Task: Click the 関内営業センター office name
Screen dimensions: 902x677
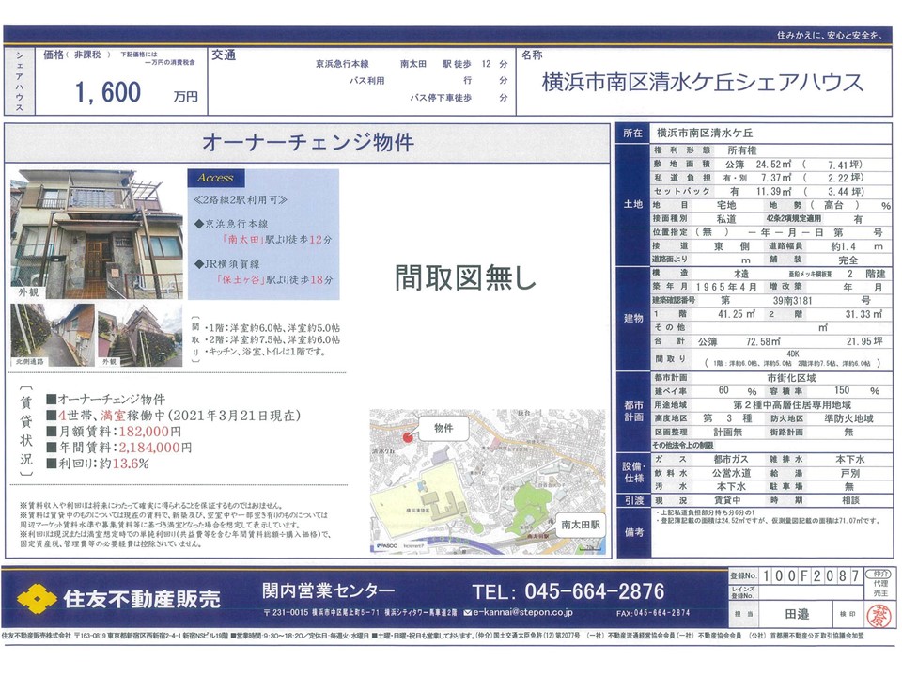Action: click(x=328, y=590)
